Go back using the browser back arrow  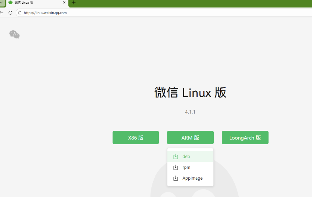2,13
